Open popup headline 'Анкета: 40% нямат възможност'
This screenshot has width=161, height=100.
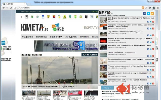click(130, 39)
